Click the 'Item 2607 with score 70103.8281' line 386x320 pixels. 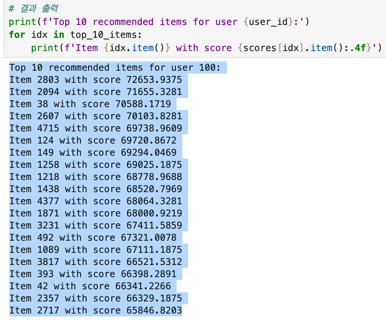click(x=96, y=116)
